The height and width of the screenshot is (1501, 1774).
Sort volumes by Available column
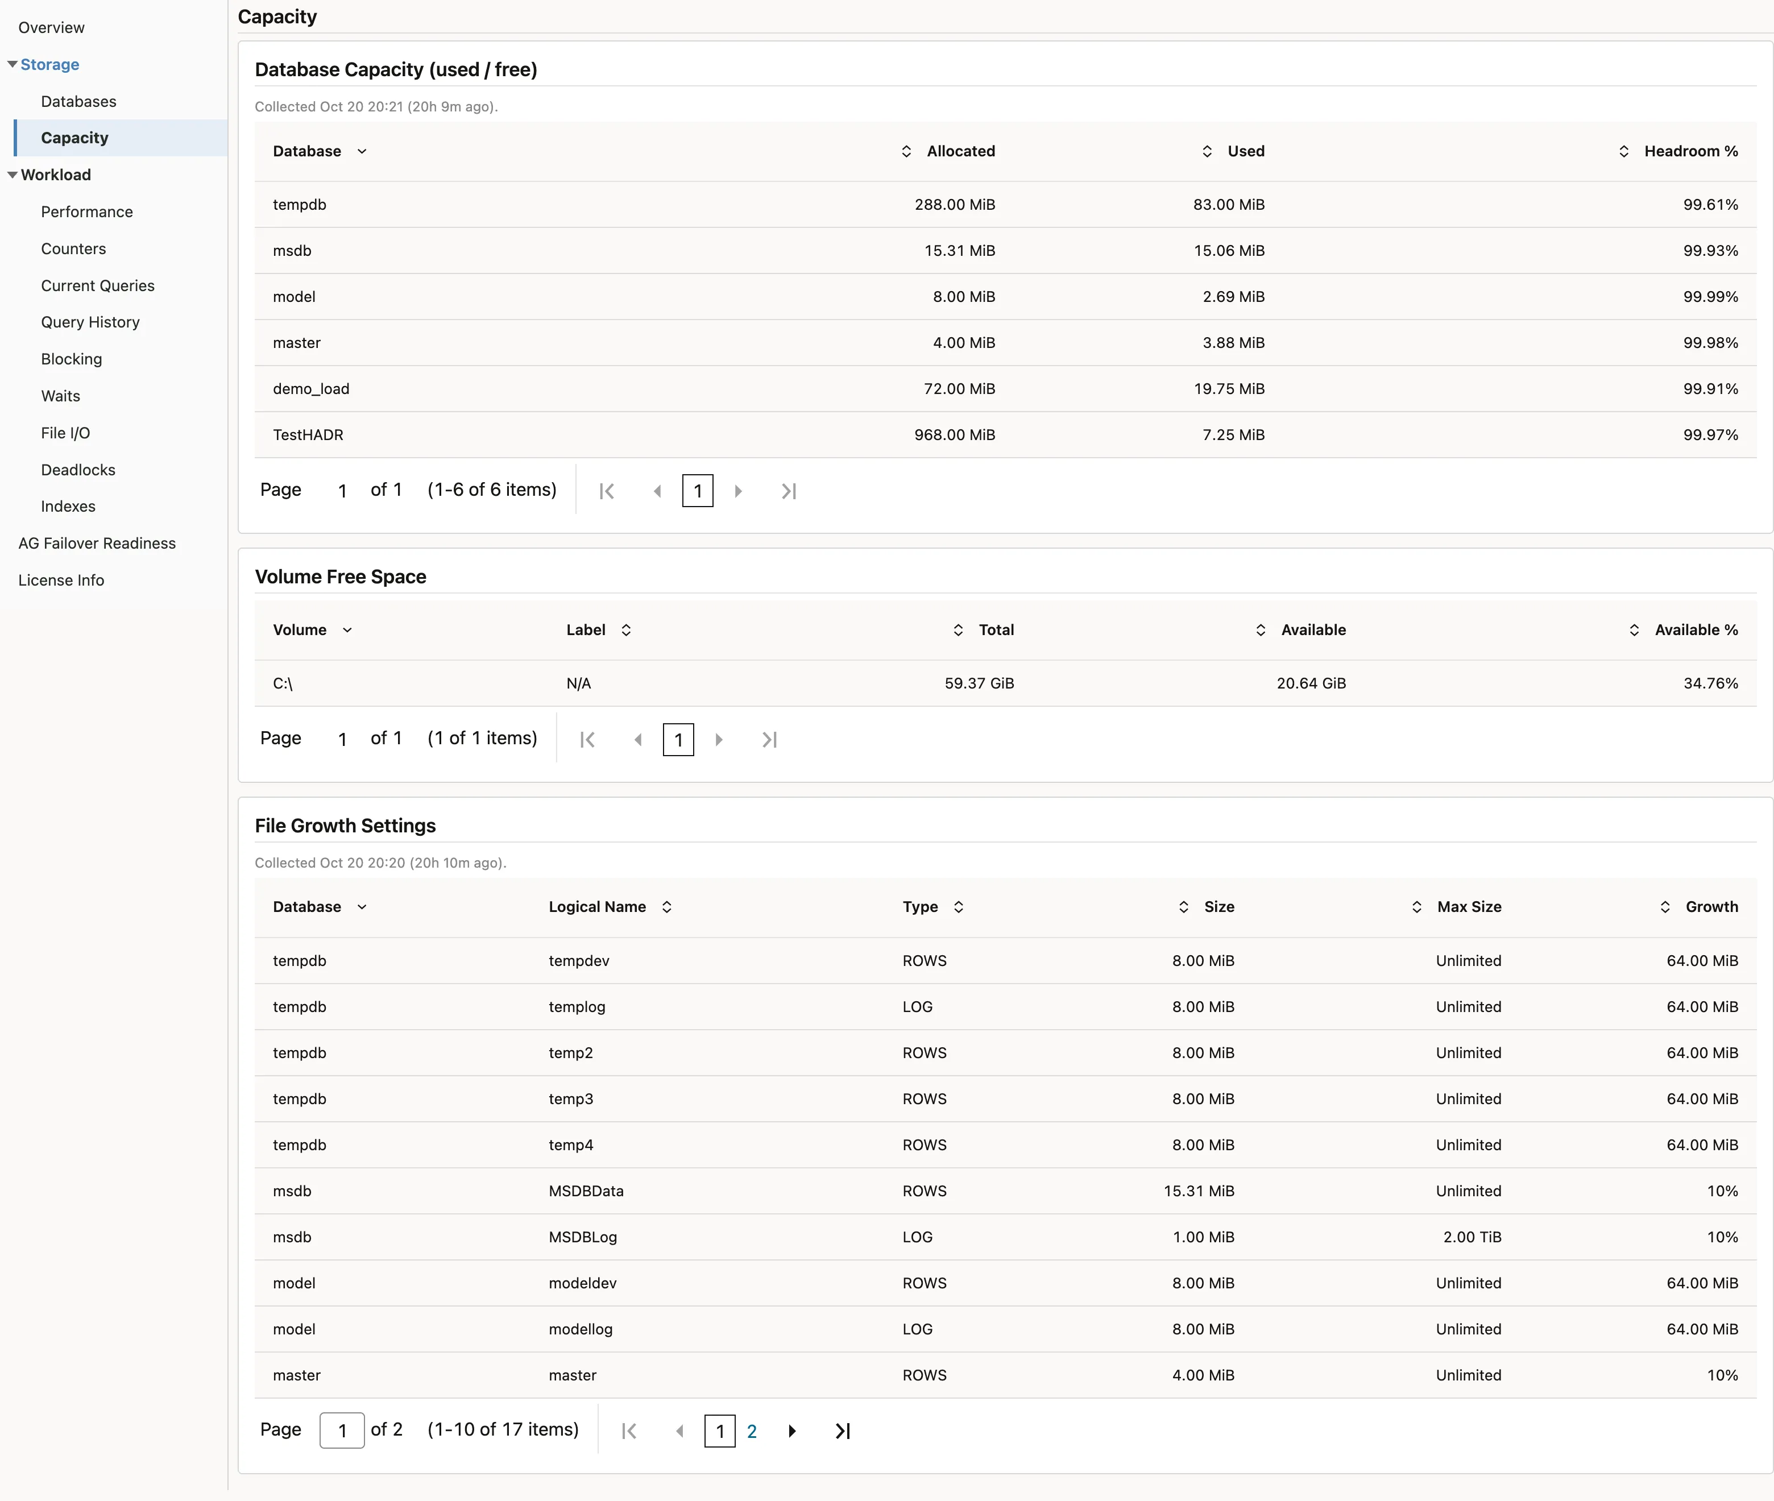point(1261,631)
